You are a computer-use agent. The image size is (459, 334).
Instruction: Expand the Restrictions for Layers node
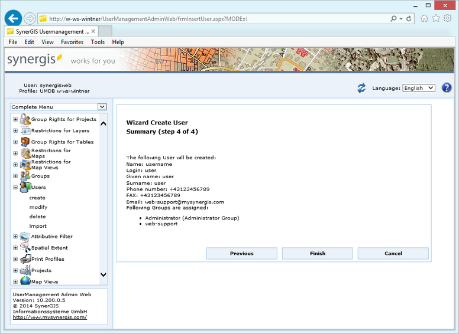(15, 130)
